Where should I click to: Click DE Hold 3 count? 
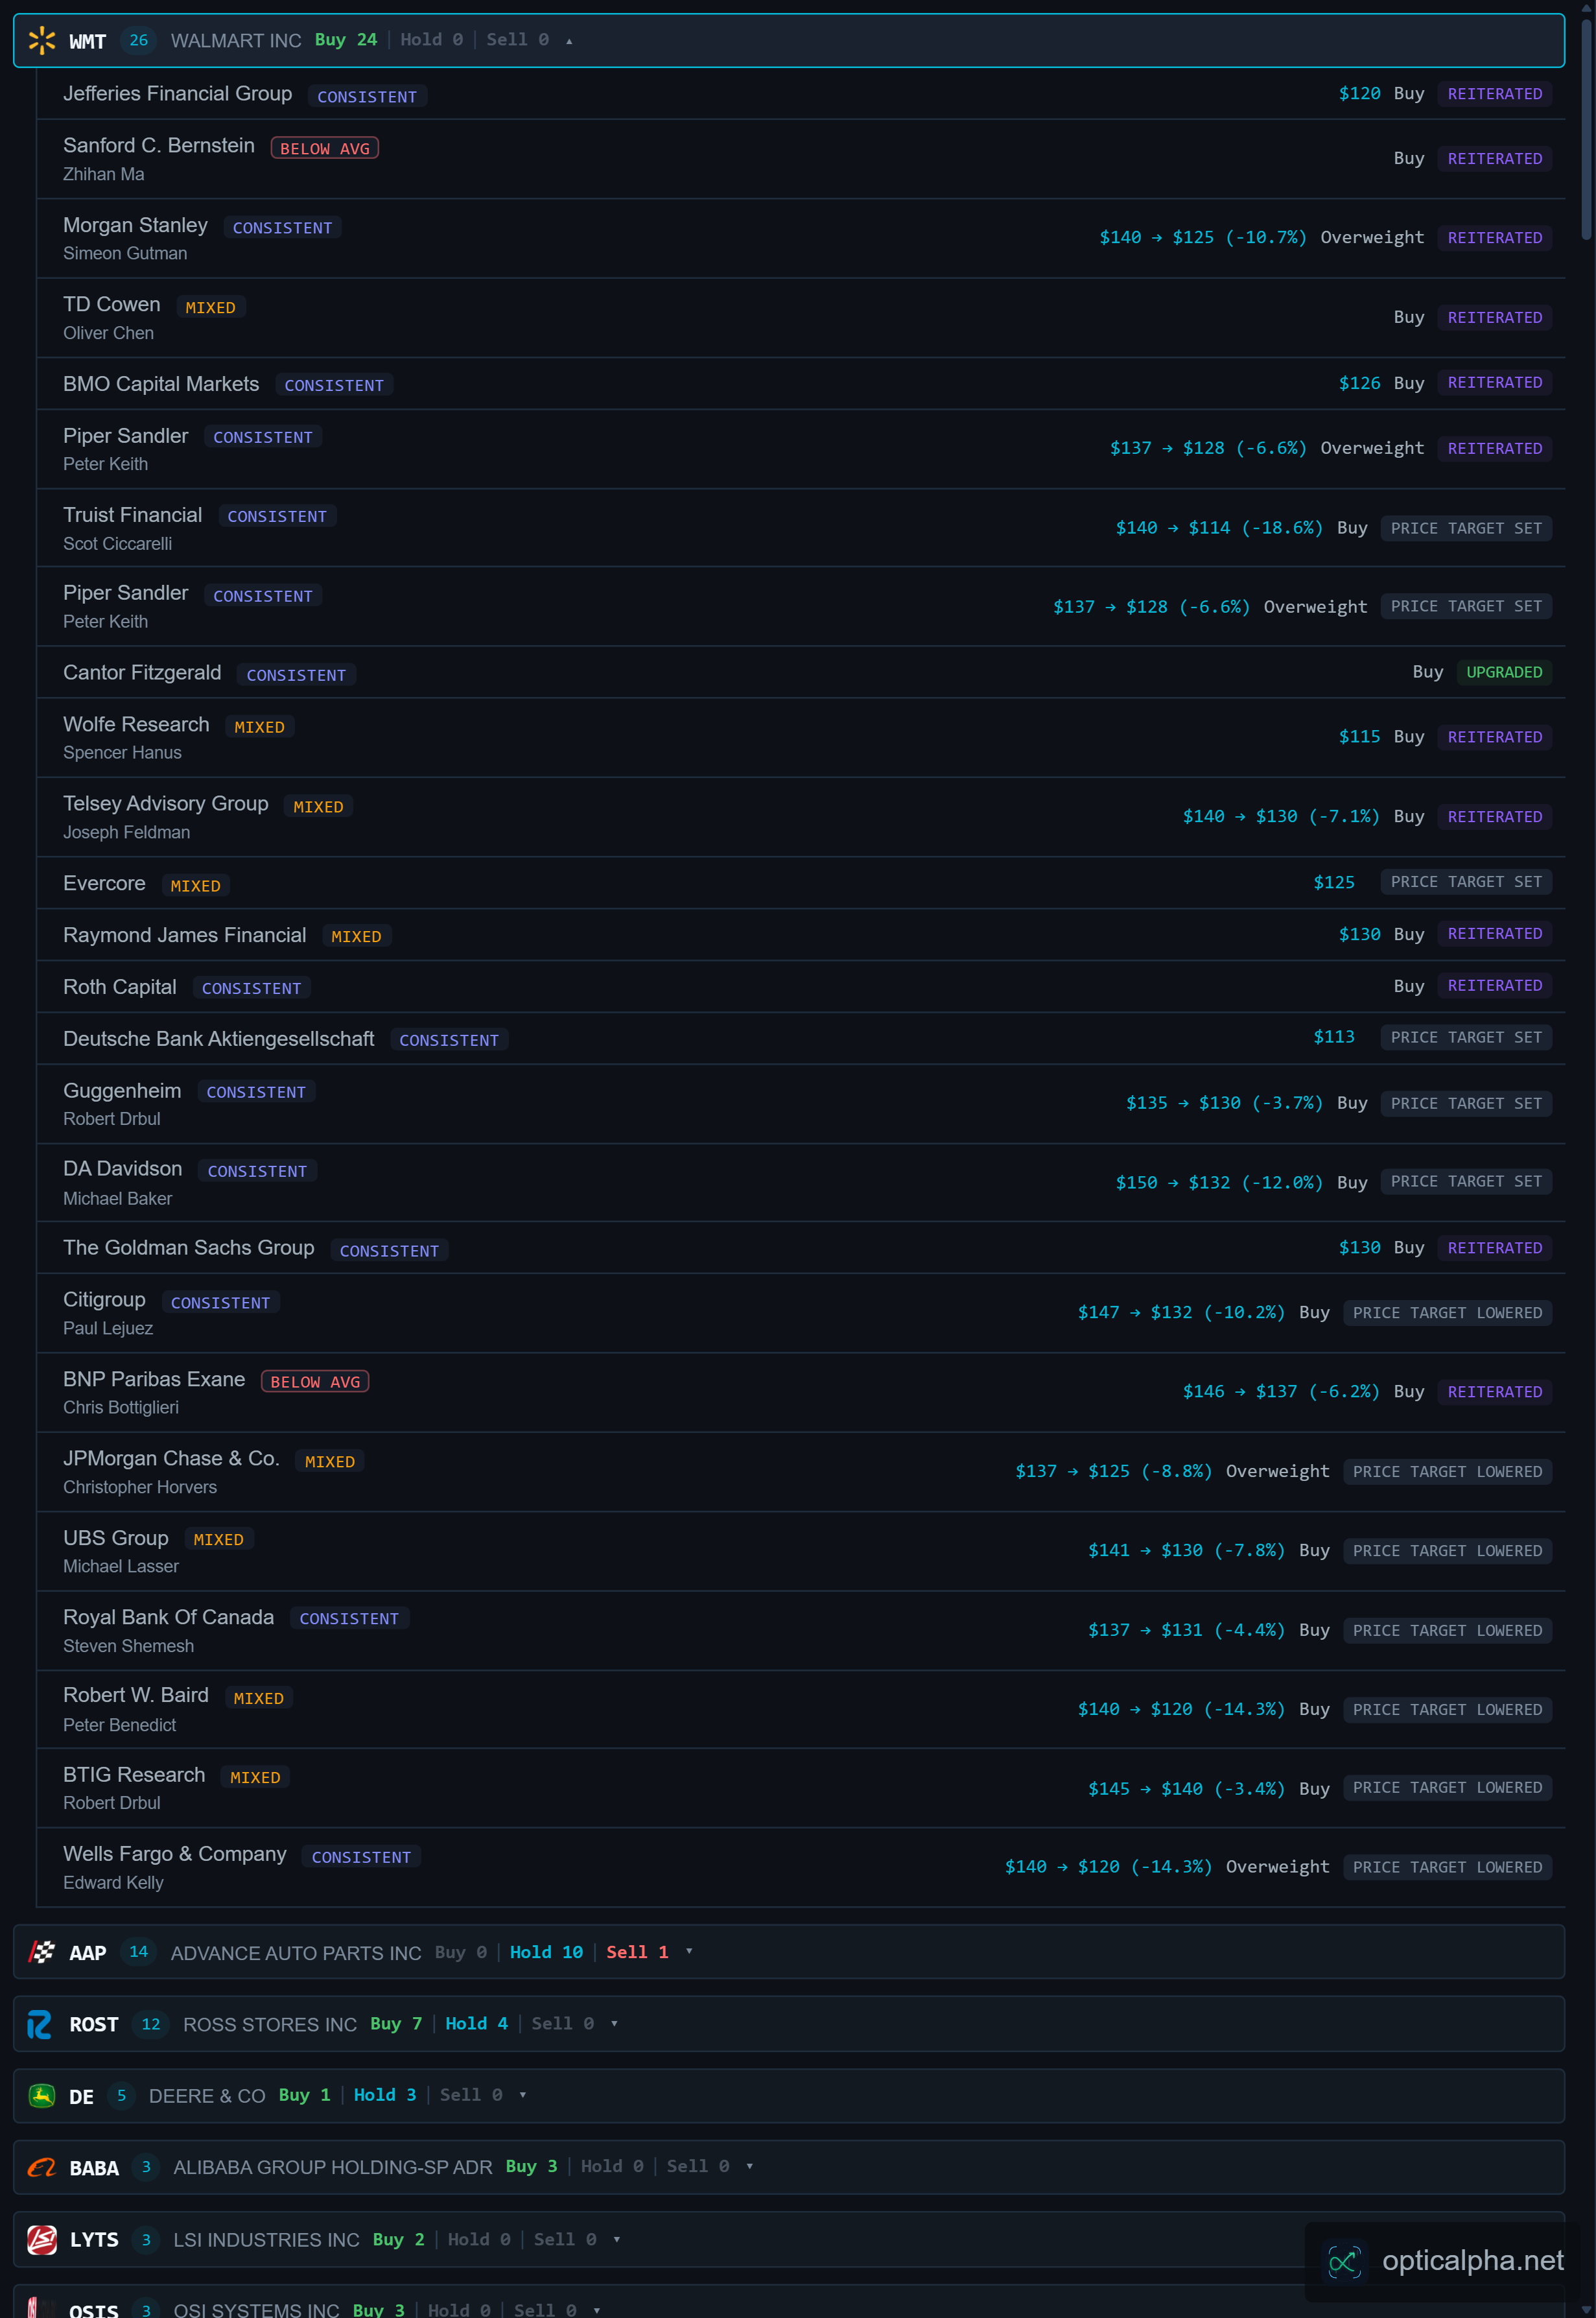[385, 2095]
